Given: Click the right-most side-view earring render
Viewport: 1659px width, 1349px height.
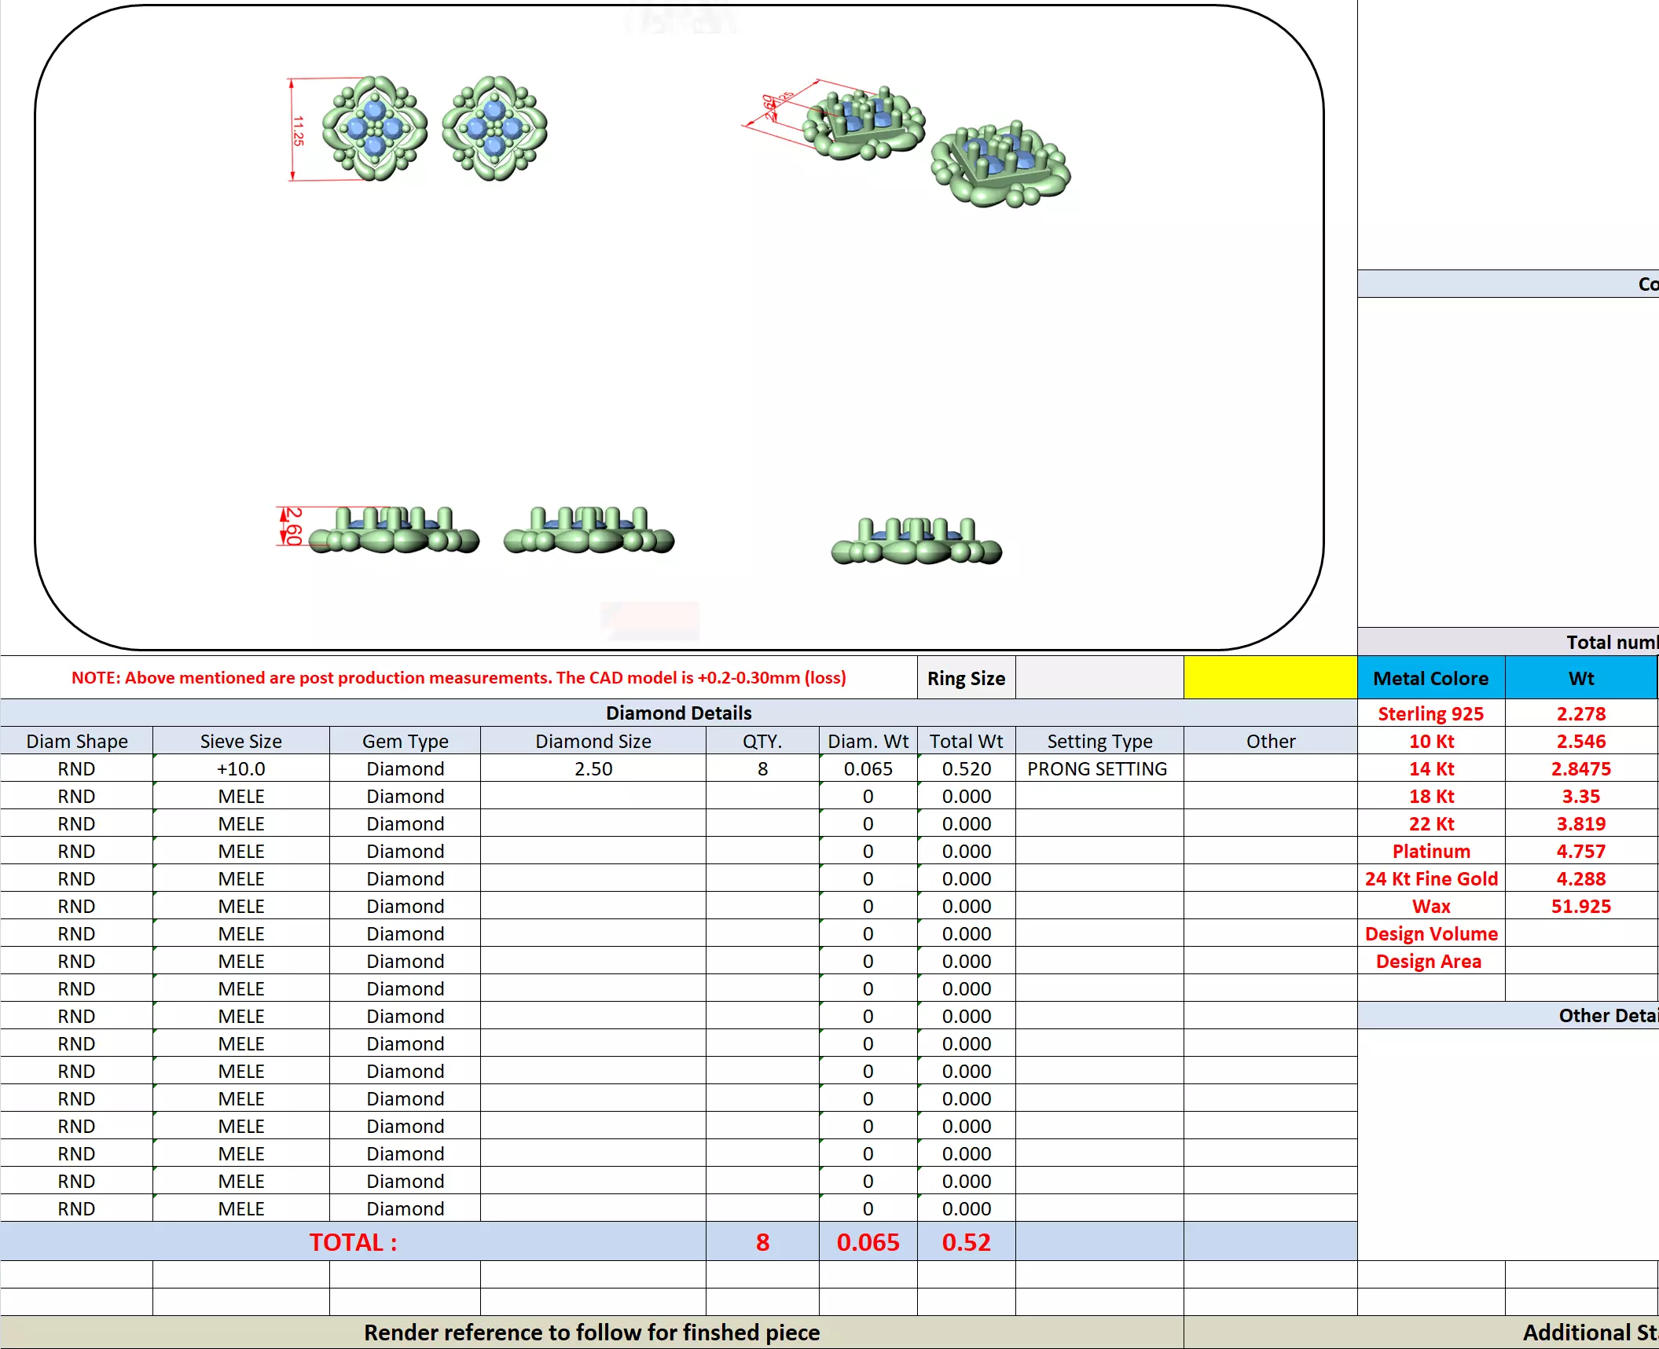Looking at the screenshot, I should 916,542.
